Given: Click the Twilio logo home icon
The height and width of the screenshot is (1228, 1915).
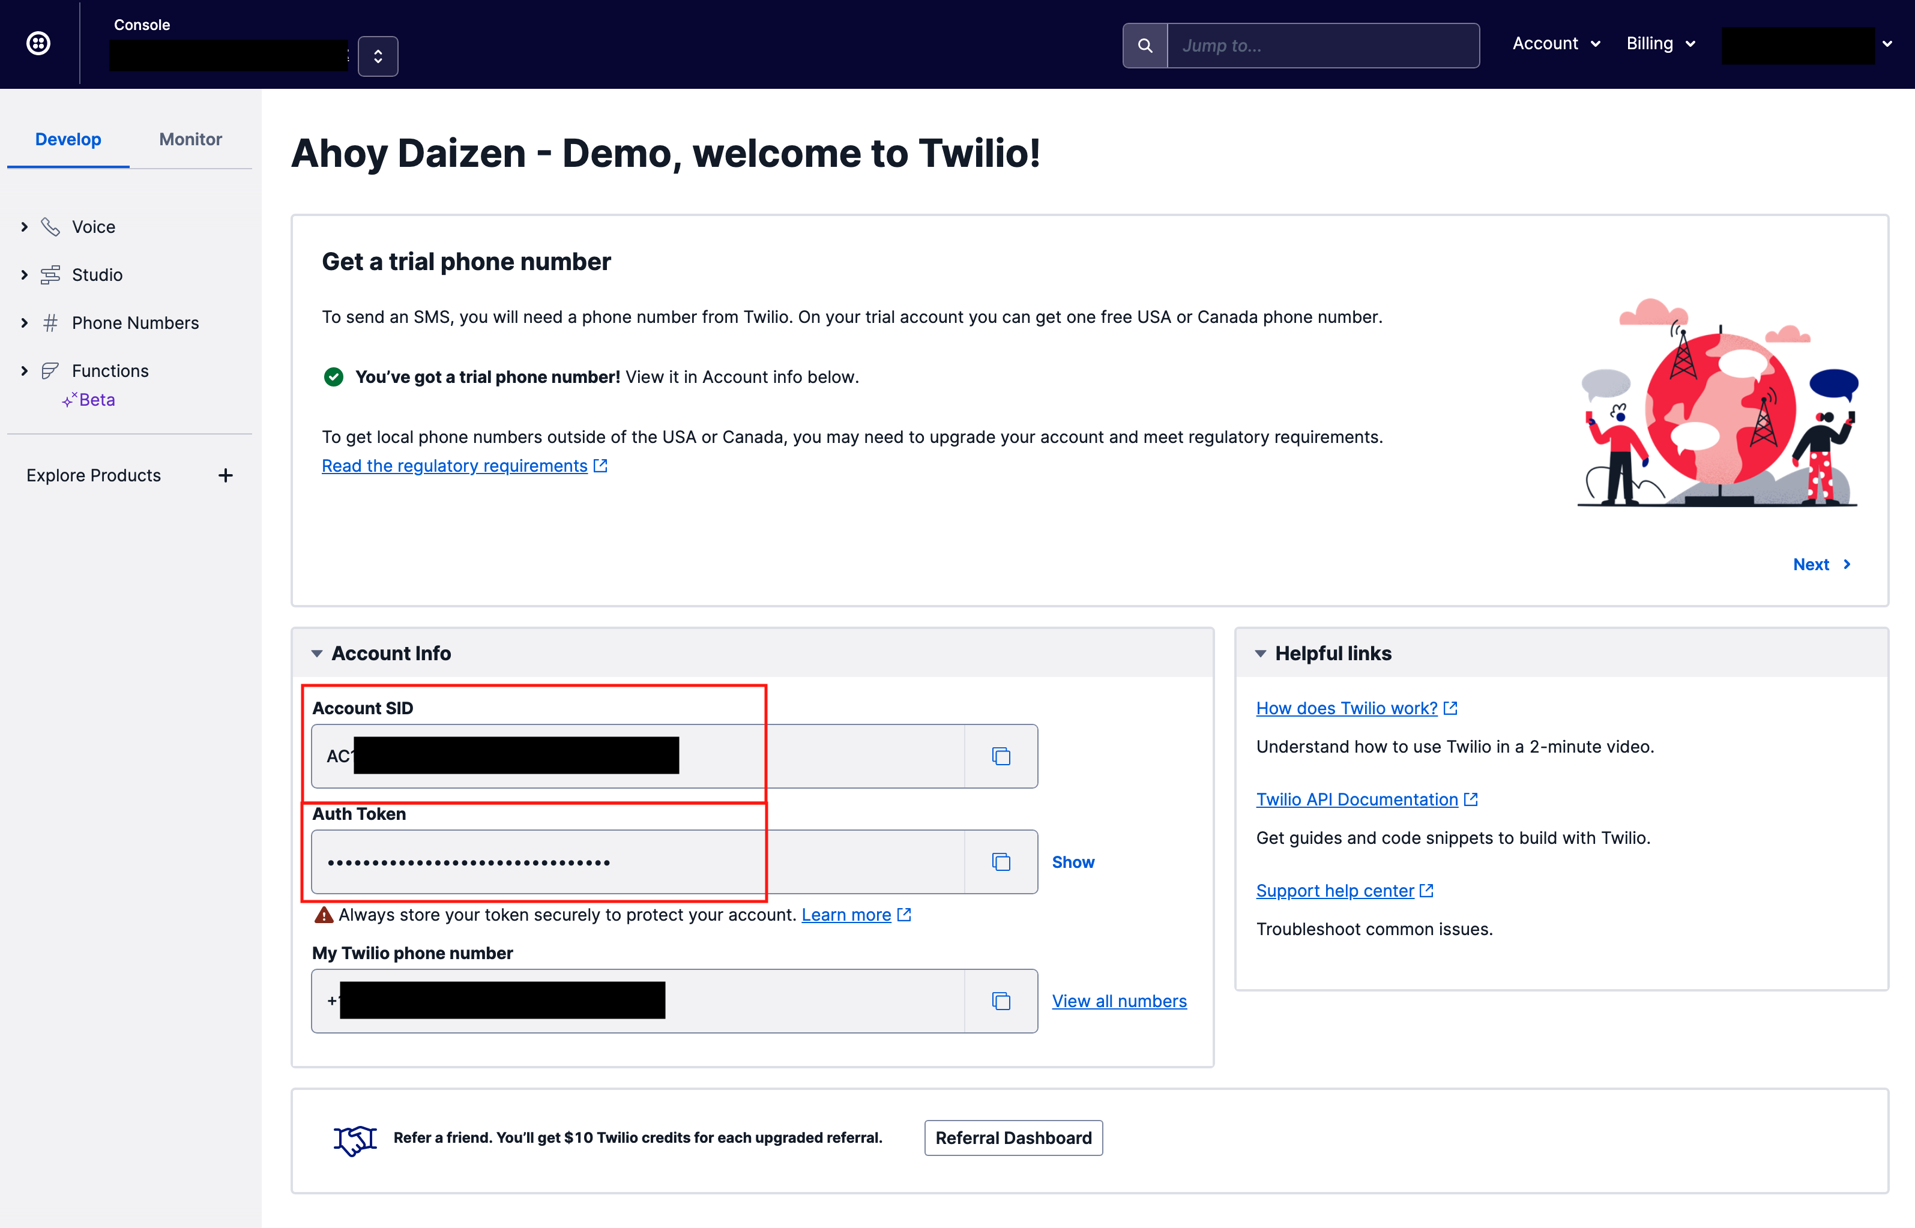Looking at the screenshot, I should coord(38,43).
